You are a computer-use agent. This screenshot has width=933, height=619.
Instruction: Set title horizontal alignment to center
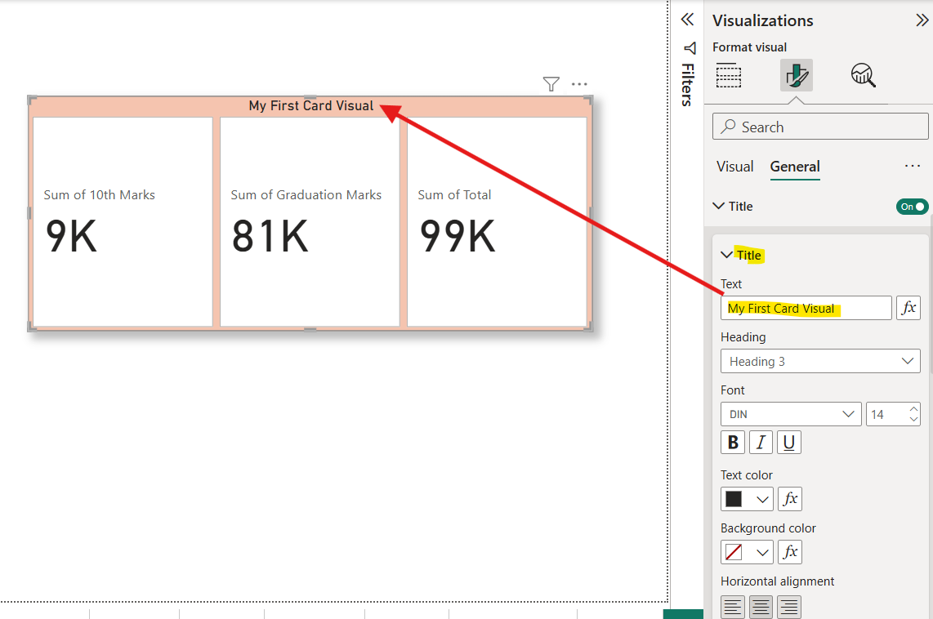[x=761, y=607]
